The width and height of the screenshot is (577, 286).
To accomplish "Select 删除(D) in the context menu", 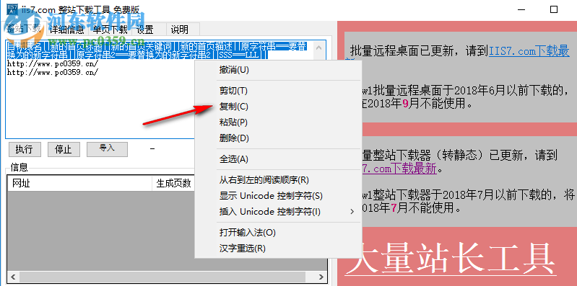I will tap(278, 138).
